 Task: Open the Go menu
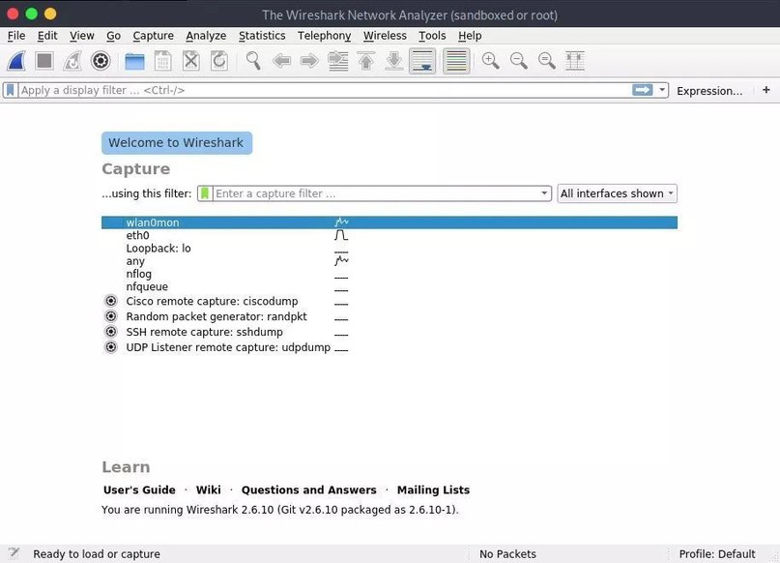(x=113, y=36)
